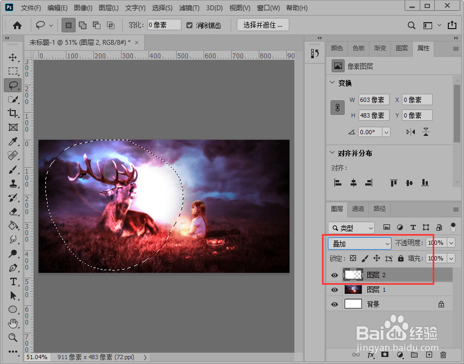Open the History panel icon

point(315,53)
